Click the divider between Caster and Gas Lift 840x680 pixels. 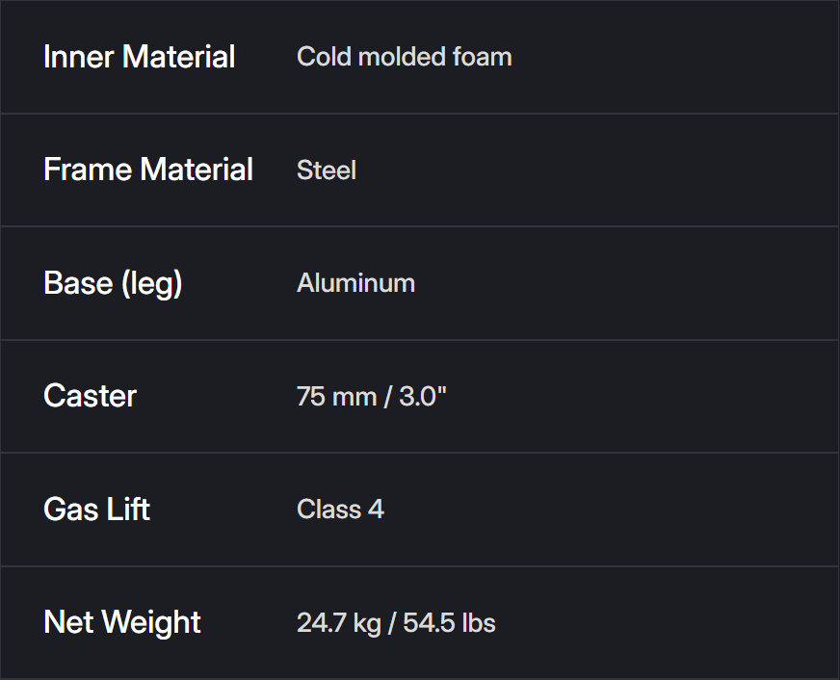pyautogui.click(x=420, y=453)
